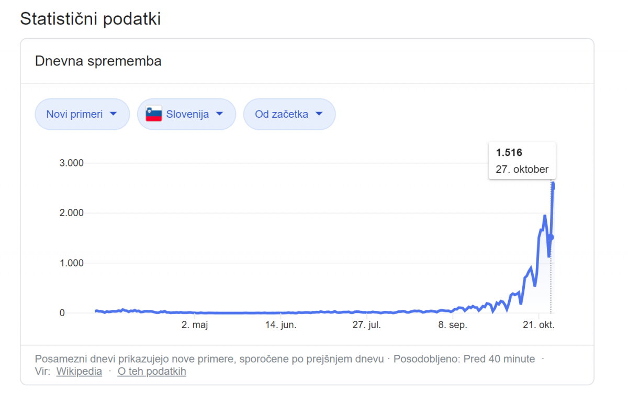Click the 27. jul. date label

(x=366, y=325)
